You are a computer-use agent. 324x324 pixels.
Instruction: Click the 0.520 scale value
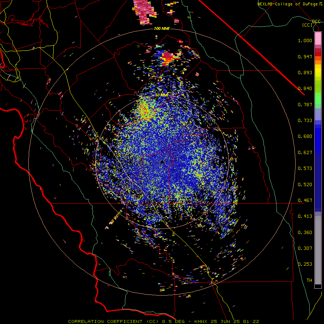305,185
